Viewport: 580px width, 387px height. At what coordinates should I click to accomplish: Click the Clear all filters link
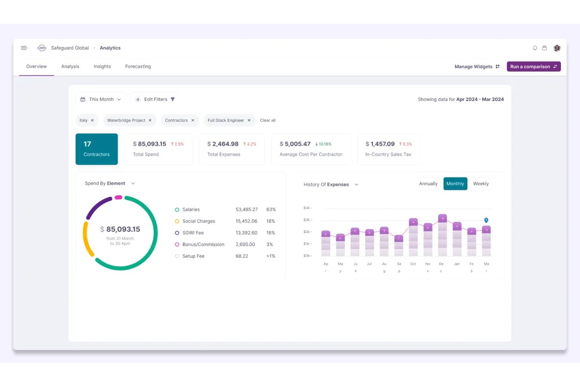[x=268, y=120]
